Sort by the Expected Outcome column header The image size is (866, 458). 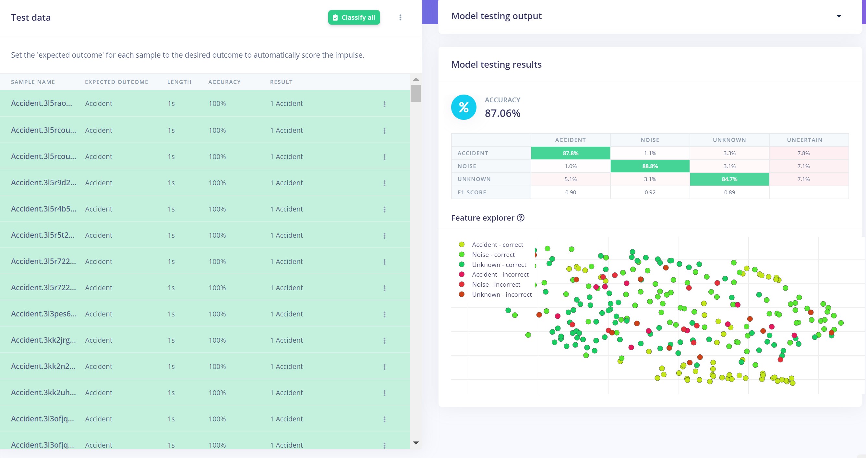(116, 82)
